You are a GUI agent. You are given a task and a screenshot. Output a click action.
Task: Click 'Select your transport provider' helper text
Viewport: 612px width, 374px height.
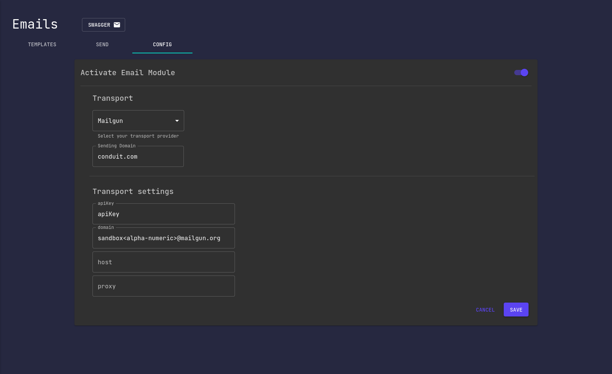(x=138, y=136)
